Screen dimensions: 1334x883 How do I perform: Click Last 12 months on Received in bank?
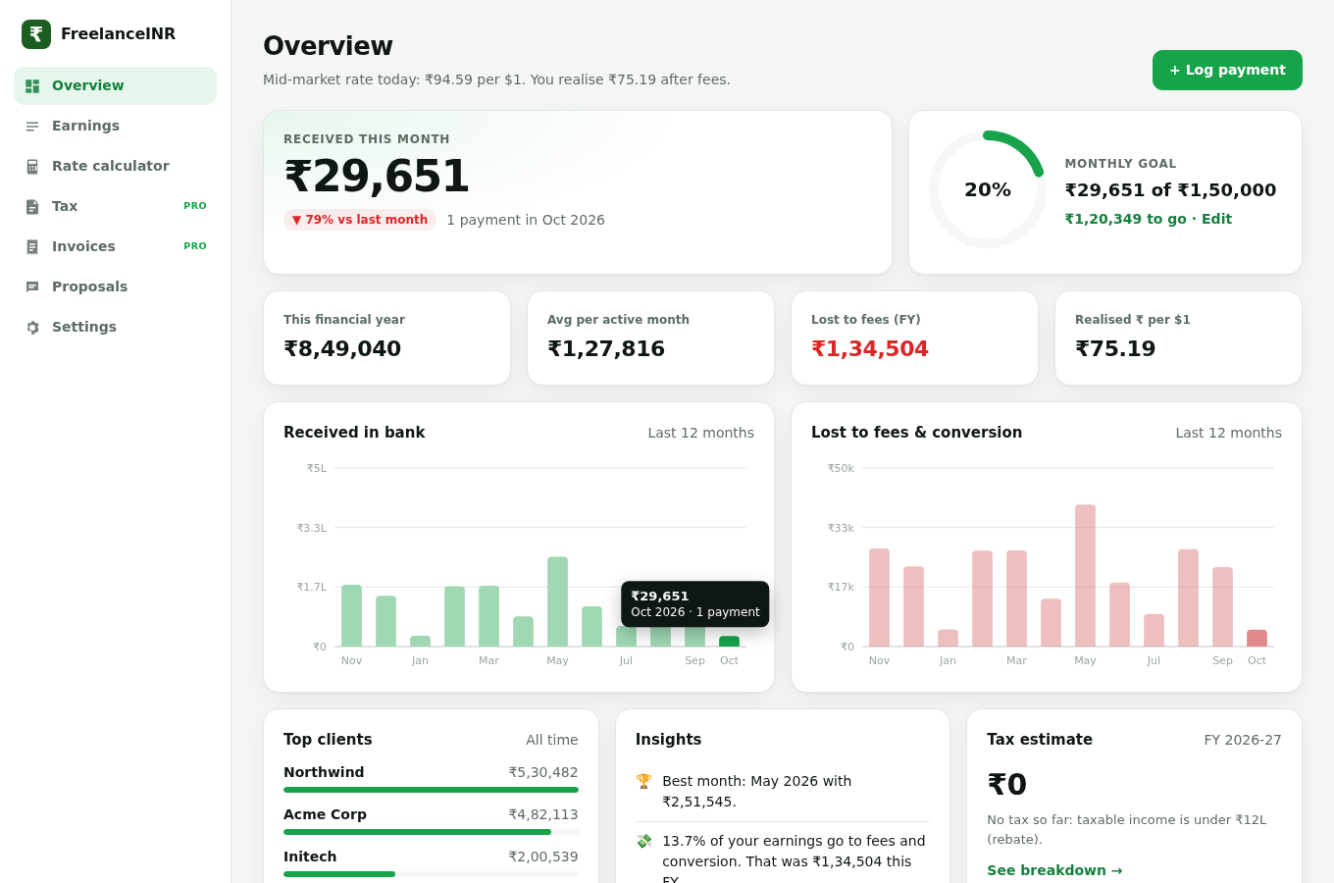click(x=701, y=433)
